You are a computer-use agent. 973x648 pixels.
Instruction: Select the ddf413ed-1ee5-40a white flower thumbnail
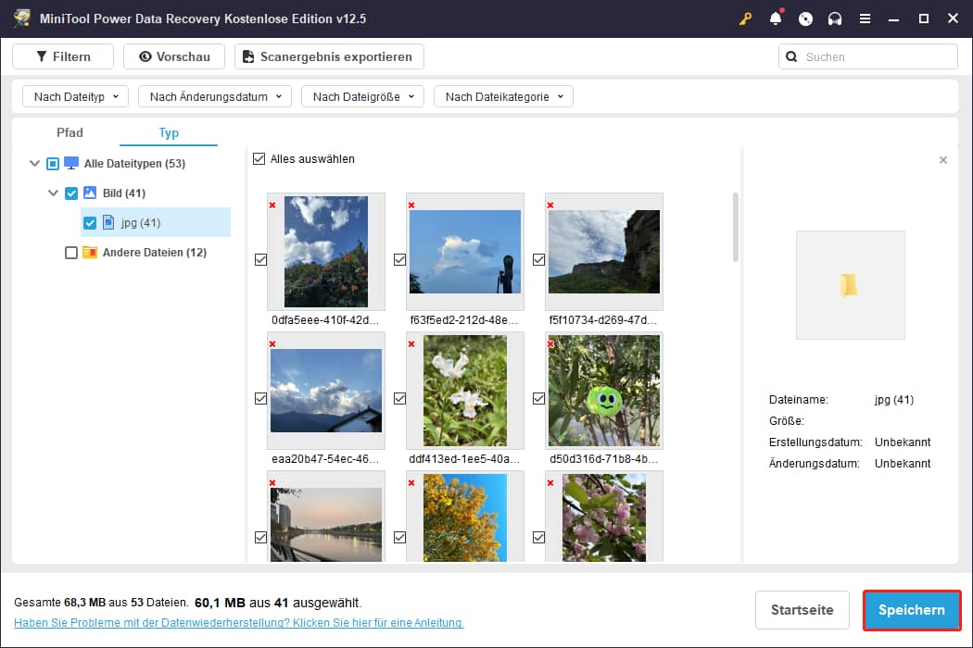point(465,391)
